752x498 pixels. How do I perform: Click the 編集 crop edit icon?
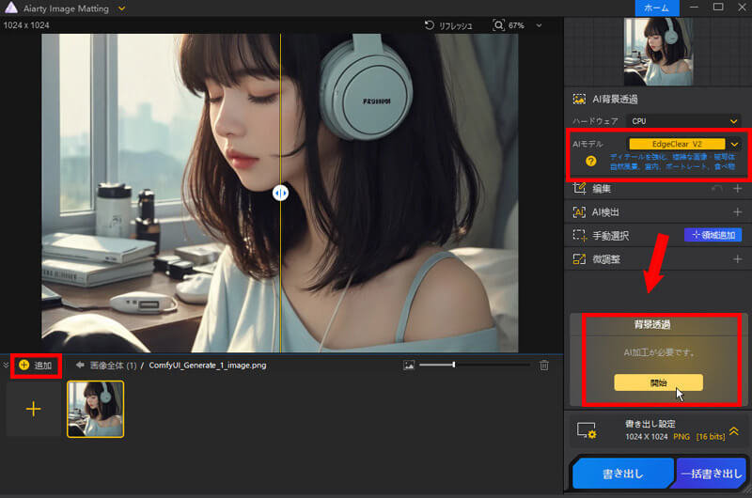pyautogui.click(x=579, y=188)
